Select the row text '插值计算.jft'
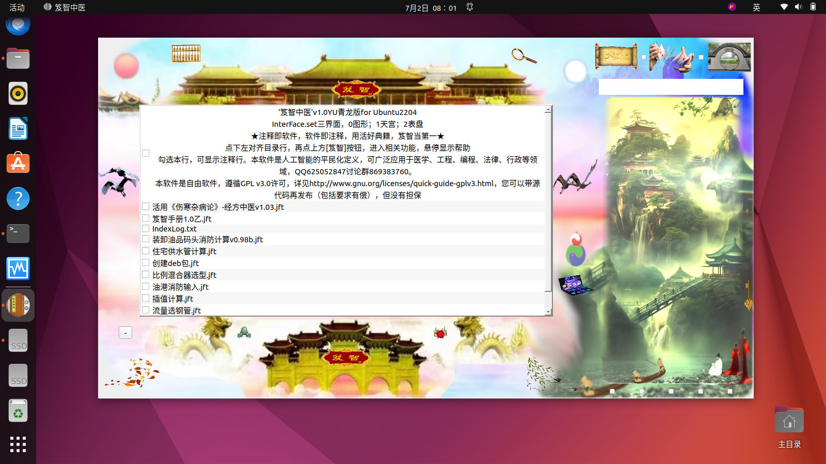Viewport: 826px width, 464px height. [172, 299]
